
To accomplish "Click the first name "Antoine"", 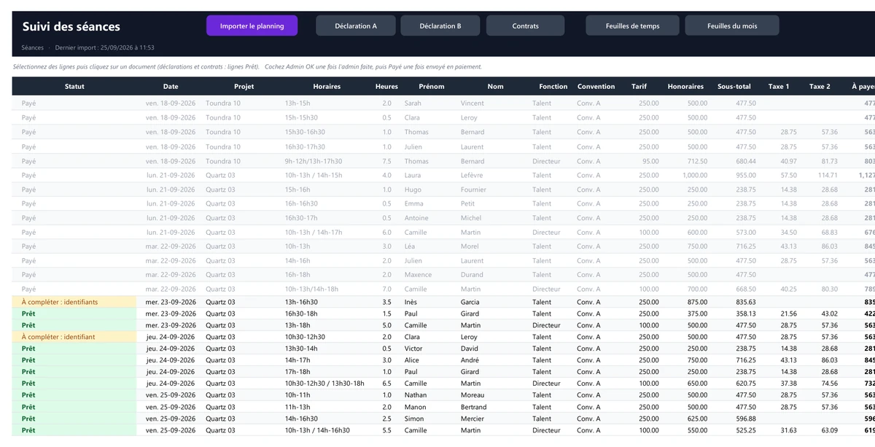I will click(x=416, y=218).
